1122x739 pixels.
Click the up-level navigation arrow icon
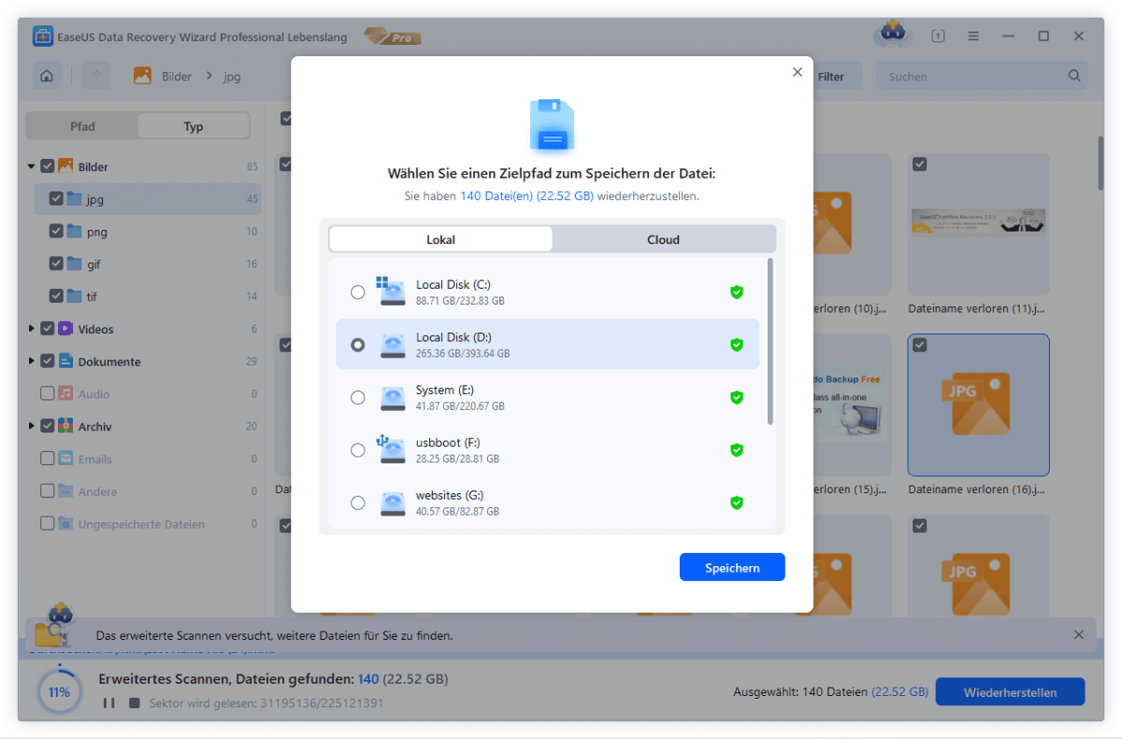tap(97, 77)
